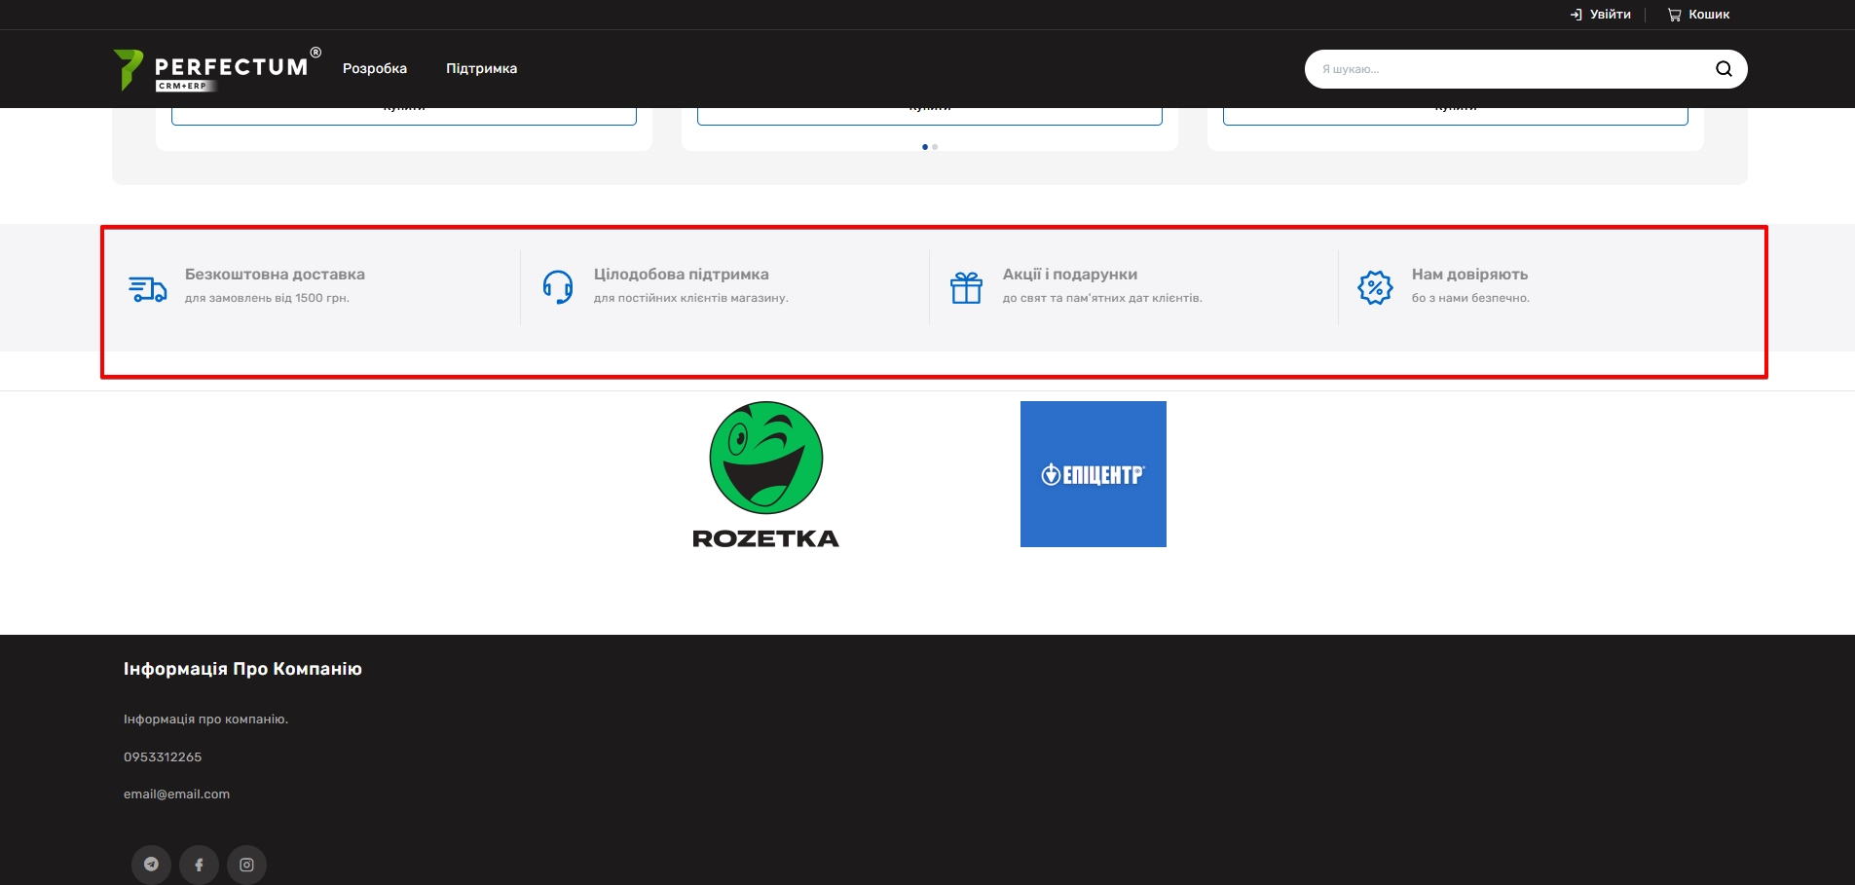This screenshot has height=885, width=1855.
Task: Open the Instagram social icon
Action: tap(246, 865)
